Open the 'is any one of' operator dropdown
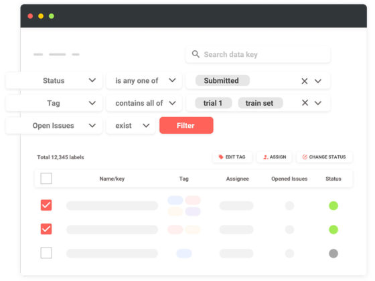375x281 pixels. 144,81
